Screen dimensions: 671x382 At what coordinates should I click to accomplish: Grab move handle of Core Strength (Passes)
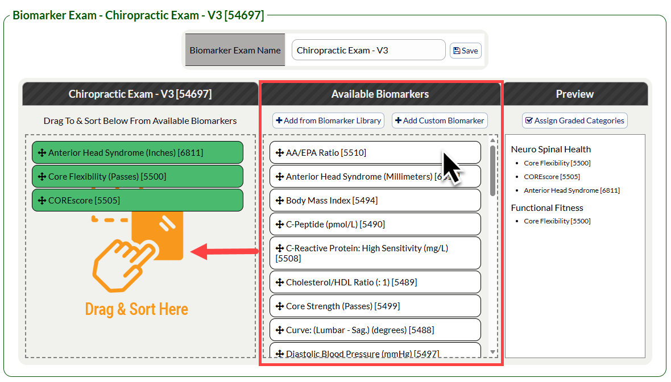tap(280, 306)
